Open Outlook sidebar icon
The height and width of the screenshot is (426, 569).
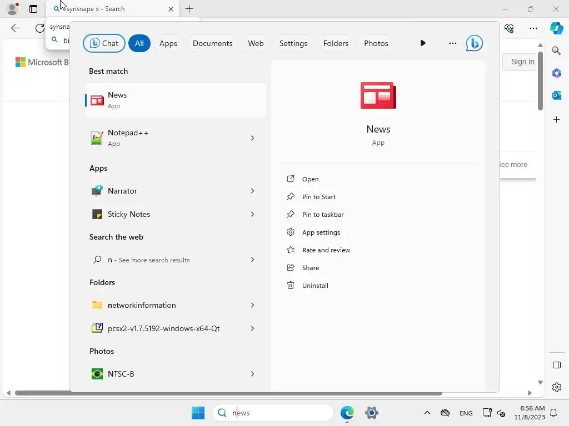[556, 95]
